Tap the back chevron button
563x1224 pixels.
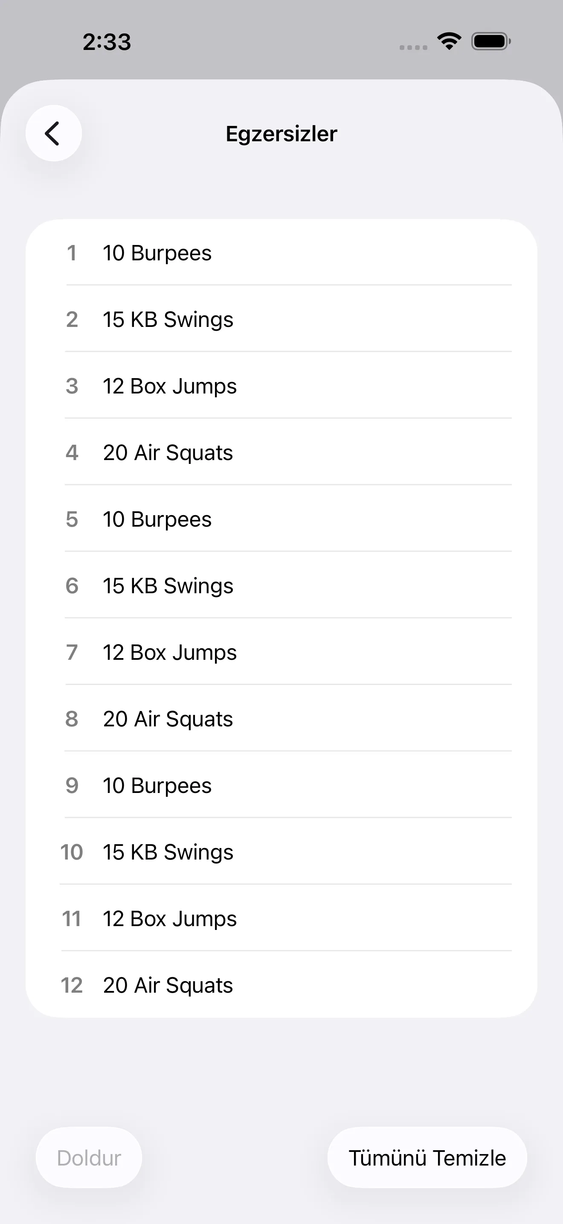click(53, 134)
